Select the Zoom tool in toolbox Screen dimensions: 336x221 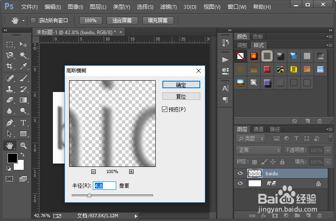pyautogui.click(x=23, y=146)
